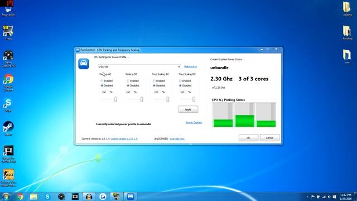Click the Make active link
This screenshot has height=201, width=357.
click(x=190, y=67)
